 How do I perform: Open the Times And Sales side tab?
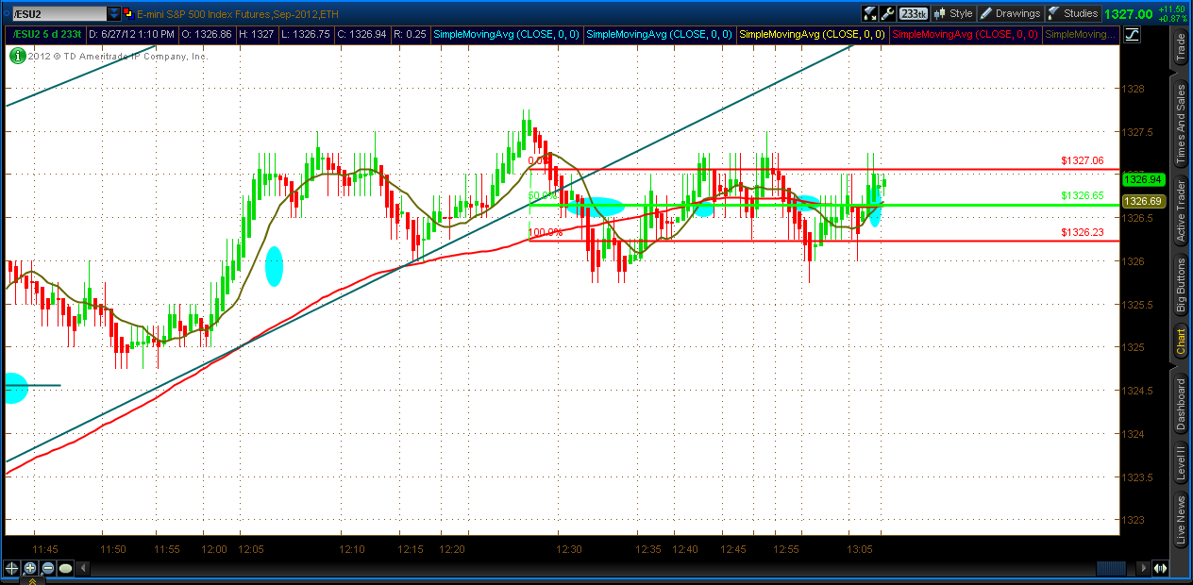(1181, 126)
